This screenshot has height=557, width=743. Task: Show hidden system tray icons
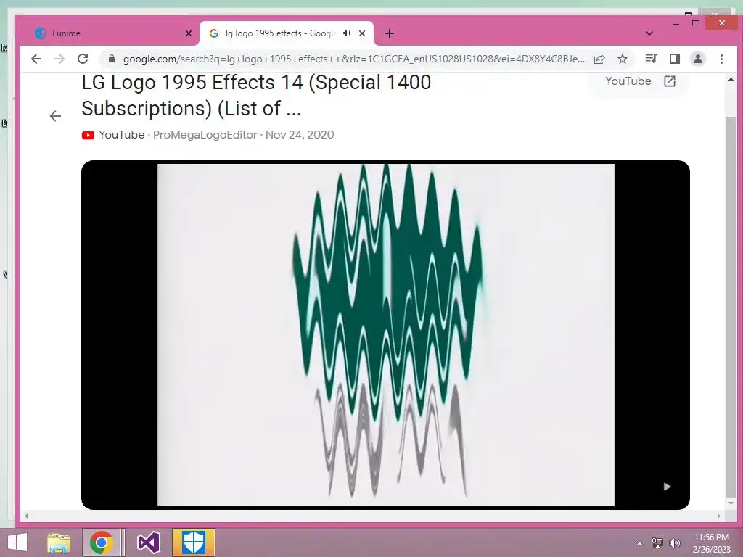pos(639,543)
